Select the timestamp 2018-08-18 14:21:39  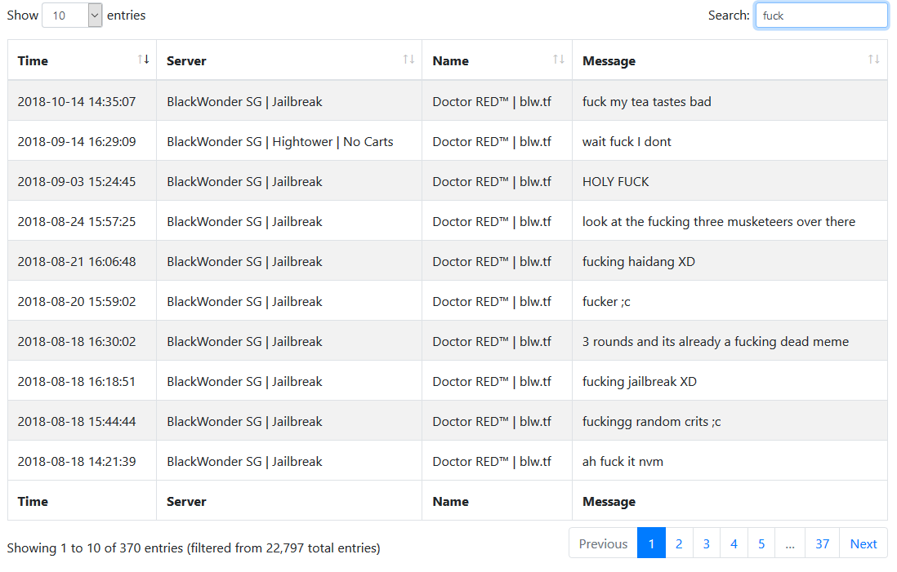[x=77, y=462]
